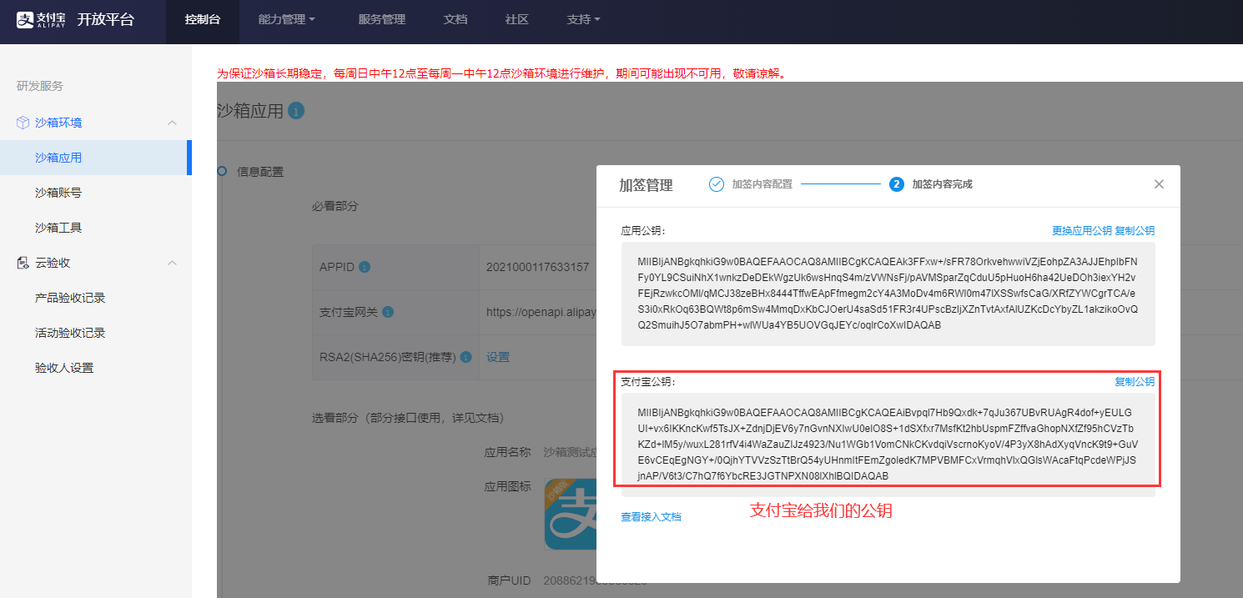Open 文档 in top navigation

point(455,20)
